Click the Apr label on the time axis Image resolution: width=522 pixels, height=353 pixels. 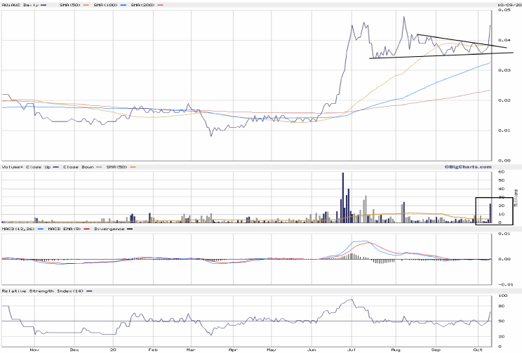[x=232, y=348]
